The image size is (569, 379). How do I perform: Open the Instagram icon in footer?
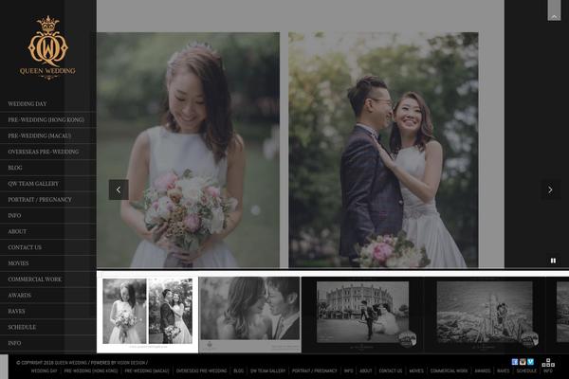point(523,362)
